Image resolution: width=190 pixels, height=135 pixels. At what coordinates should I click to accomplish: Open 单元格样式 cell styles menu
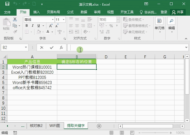point(135,32)
